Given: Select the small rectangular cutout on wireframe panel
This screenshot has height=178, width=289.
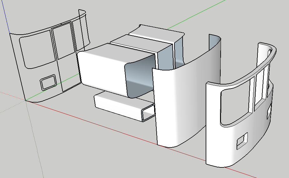Looking at the screenshot, I should (48, 82).
